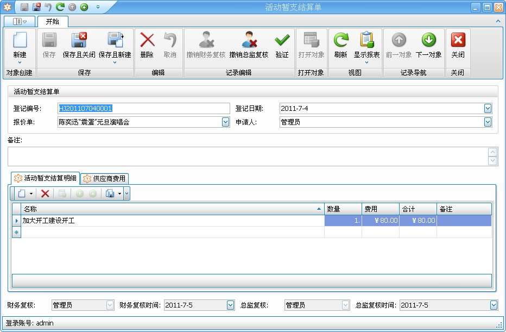Switch to 活动暂支结算明细 tab
The width and height of the screenshot is (506, 332).
pyautogui.click(x=46, y=178)
